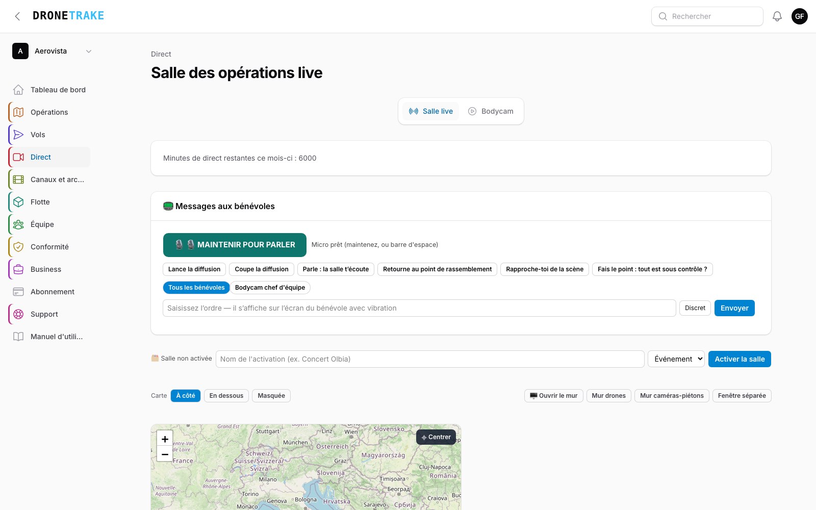This screenshot has width=816, height=510.
Task: Set map layout to Masquée
Action: 271,396
